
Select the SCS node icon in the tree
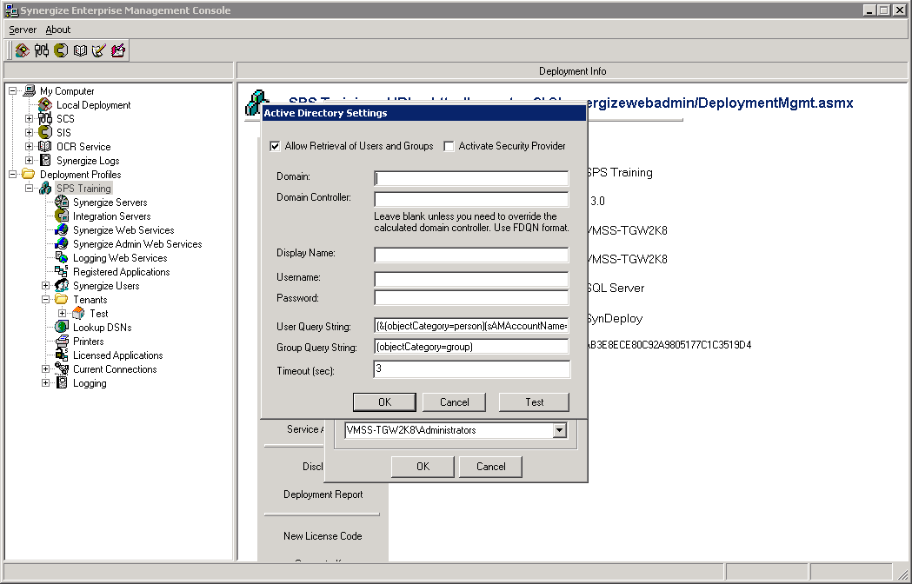[x=45, y=119]
